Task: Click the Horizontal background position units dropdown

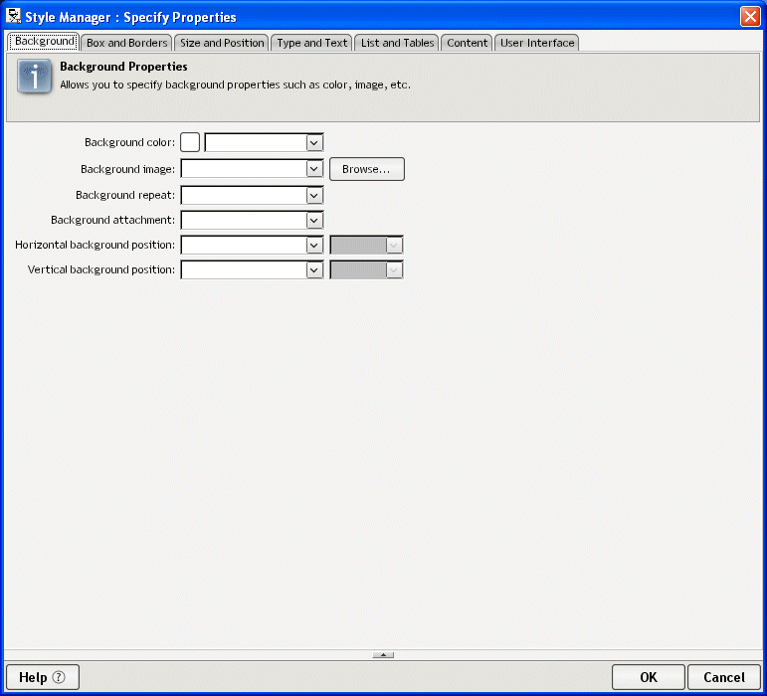Action: coord(366,246)
